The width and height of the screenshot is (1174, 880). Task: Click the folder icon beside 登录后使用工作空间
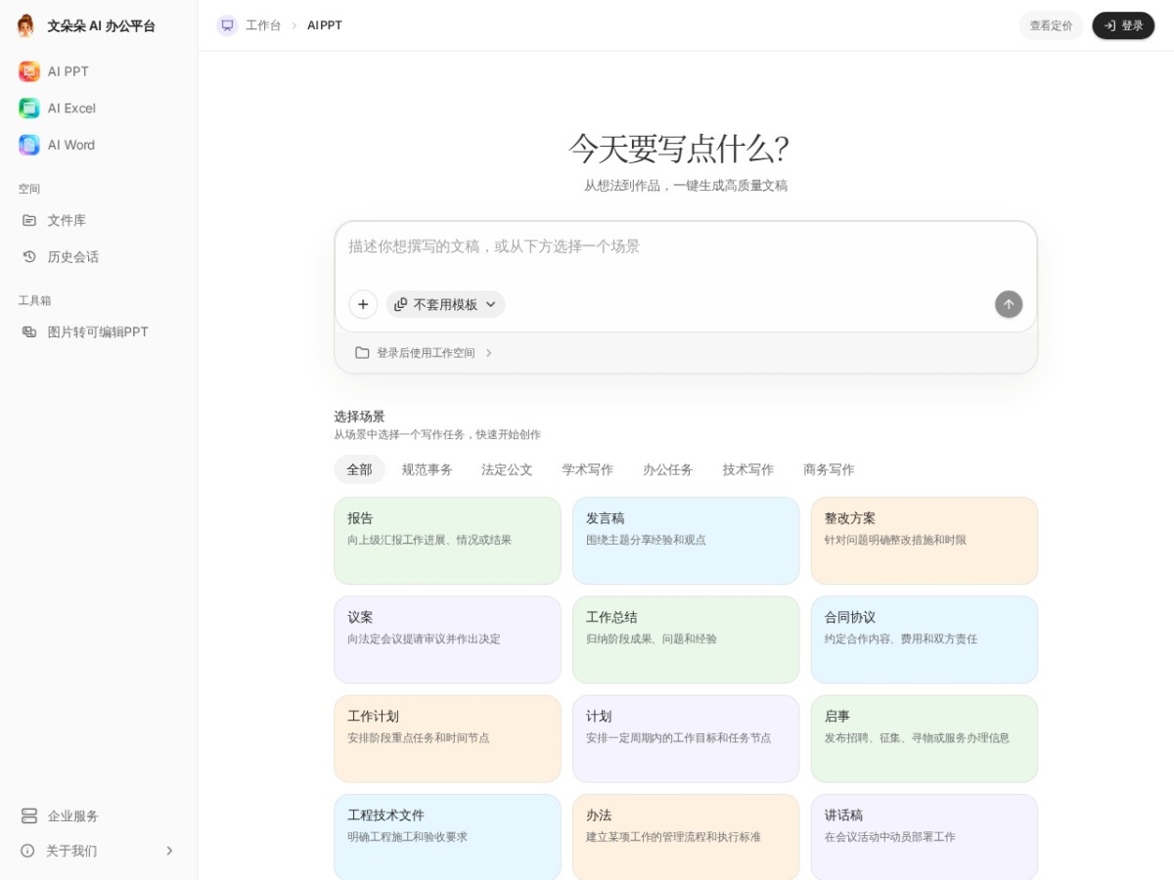[x=362, y=353]
